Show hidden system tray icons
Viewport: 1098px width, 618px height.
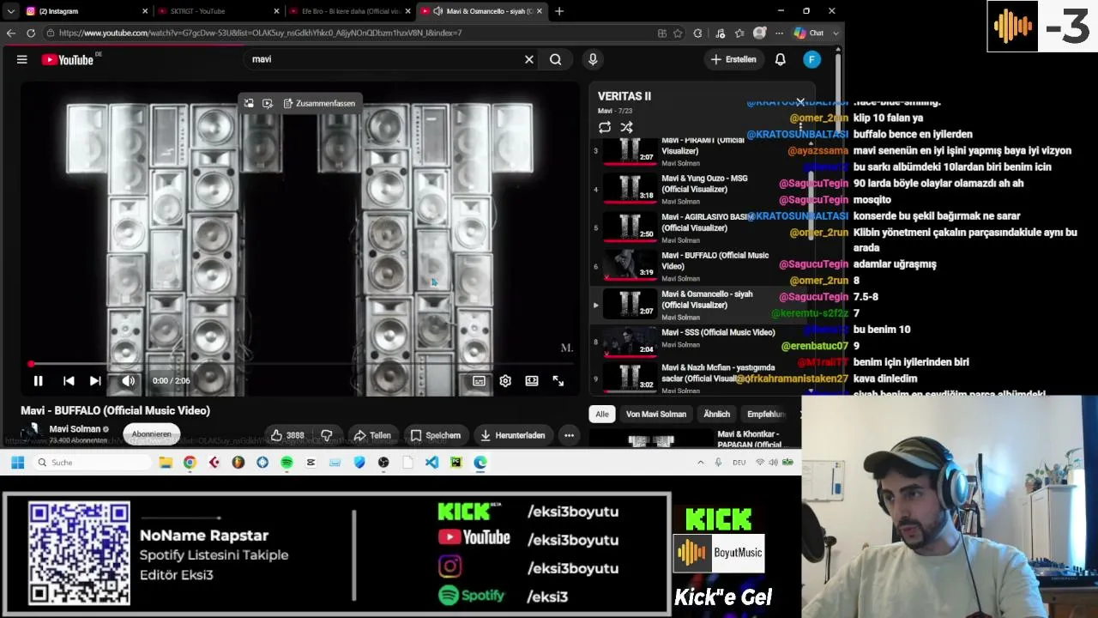(701, 463)
